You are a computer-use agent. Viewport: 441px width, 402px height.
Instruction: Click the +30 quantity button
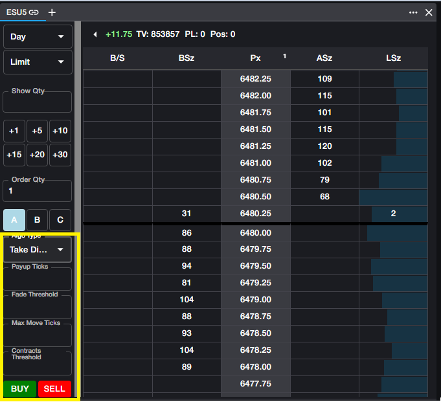coord(60,155)
